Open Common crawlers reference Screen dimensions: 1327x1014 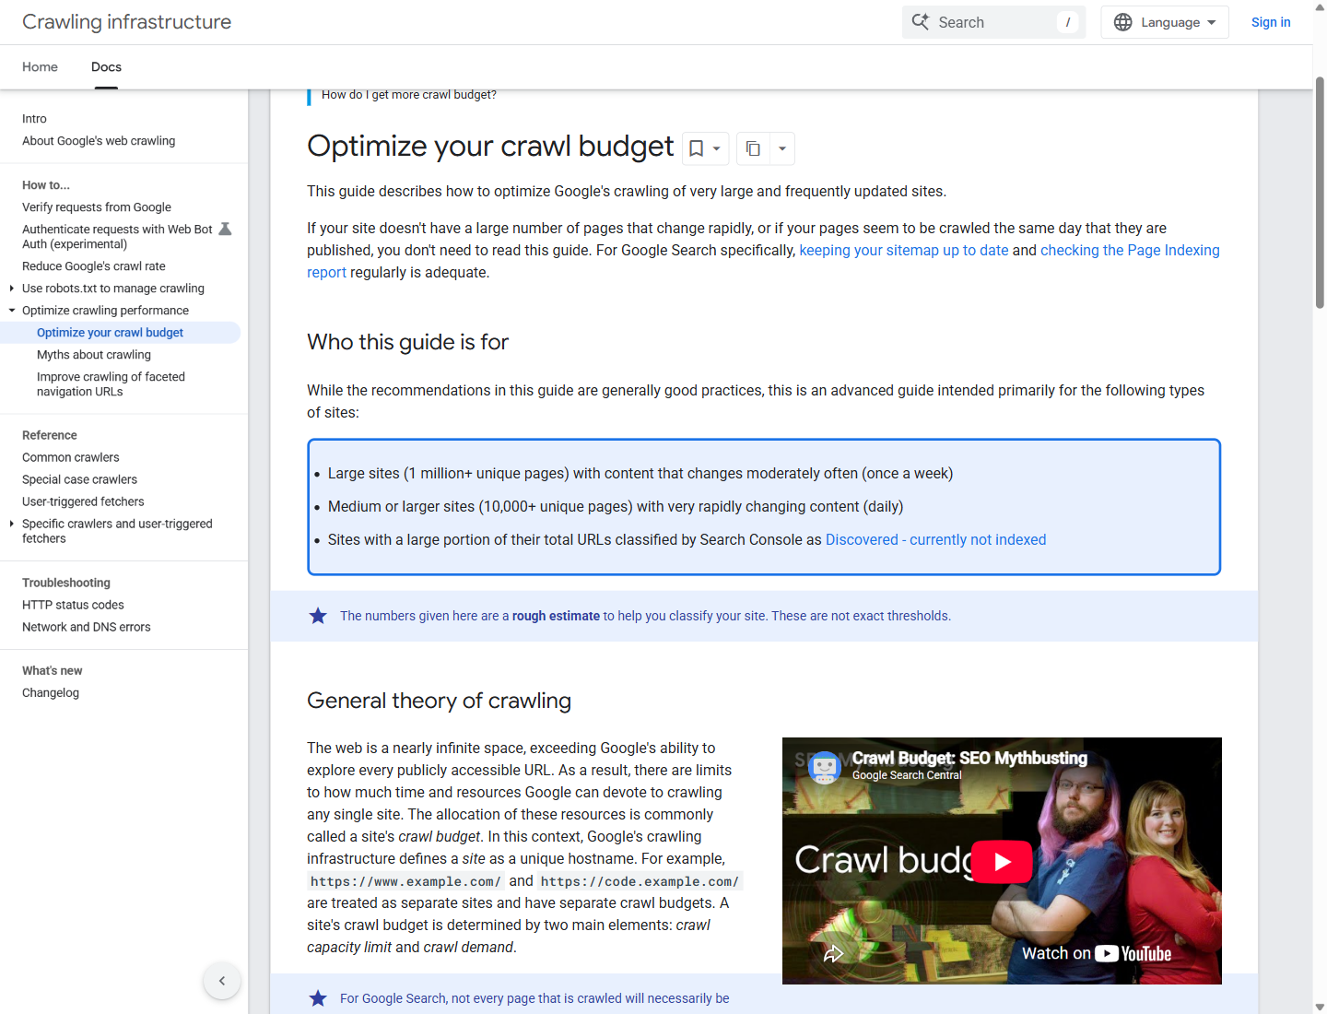[71, 457]
